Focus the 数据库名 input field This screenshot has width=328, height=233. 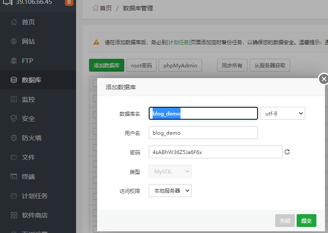point(203,113)
